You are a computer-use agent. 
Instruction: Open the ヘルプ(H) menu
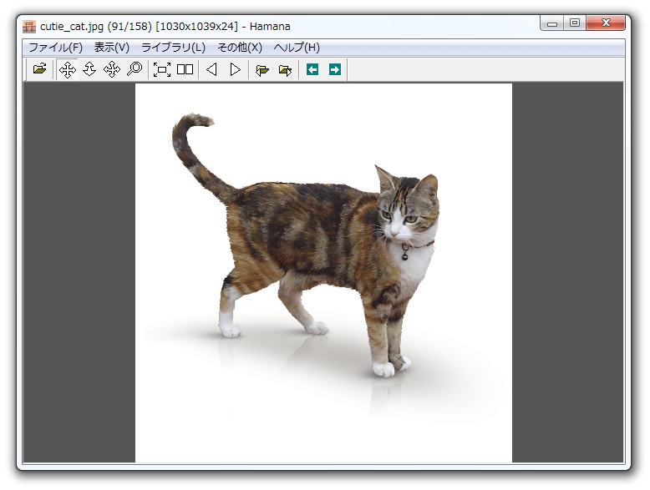[297, 48]
